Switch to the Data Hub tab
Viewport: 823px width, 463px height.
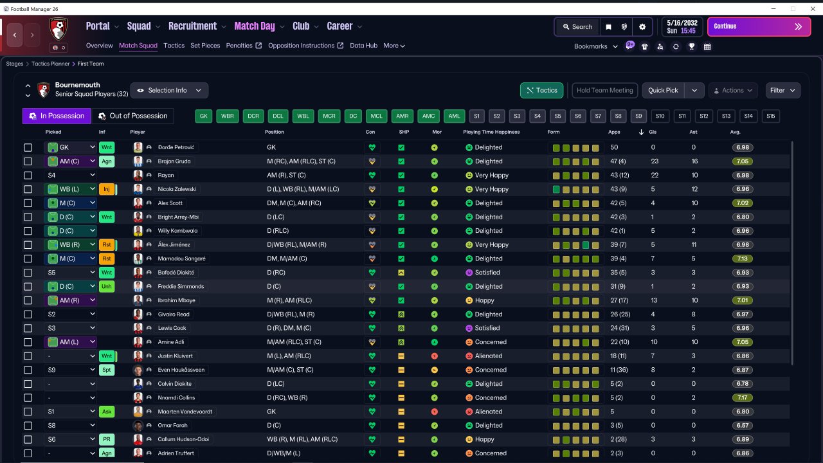[x=364, y=46]
